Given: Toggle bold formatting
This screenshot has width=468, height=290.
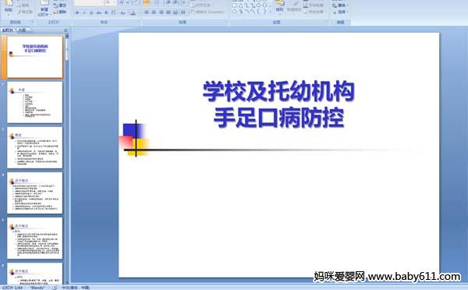Looking at the screenshot, I should [x=77, y=12].
